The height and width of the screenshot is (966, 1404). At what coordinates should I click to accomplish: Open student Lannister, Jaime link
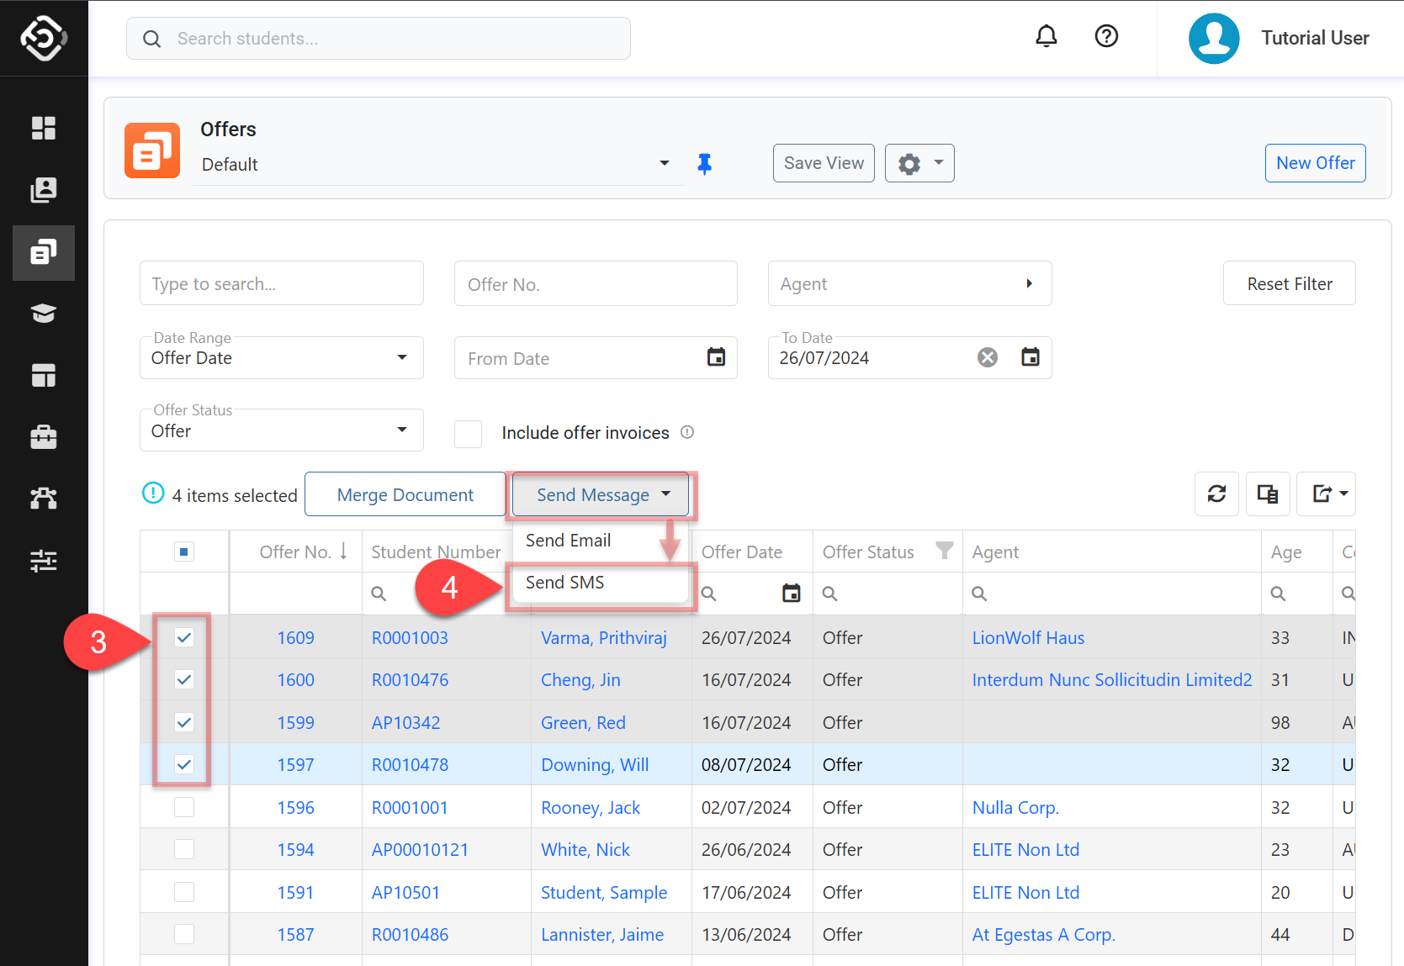pyautogui.click(x=601, y=934)
